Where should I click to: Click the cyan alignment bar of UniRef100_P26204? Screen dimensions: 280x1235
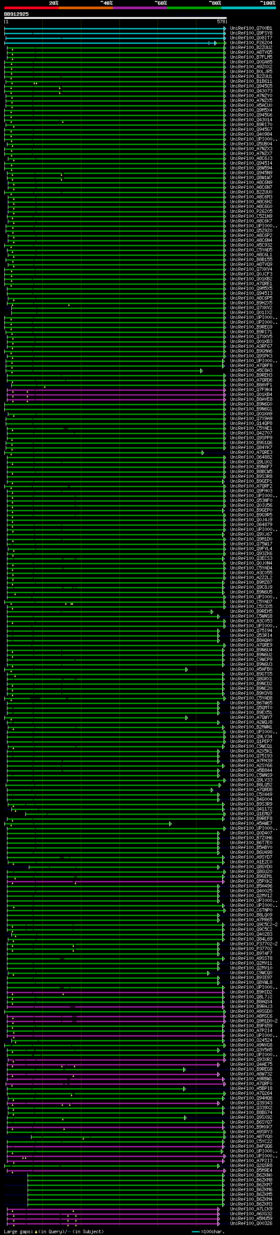110,43
